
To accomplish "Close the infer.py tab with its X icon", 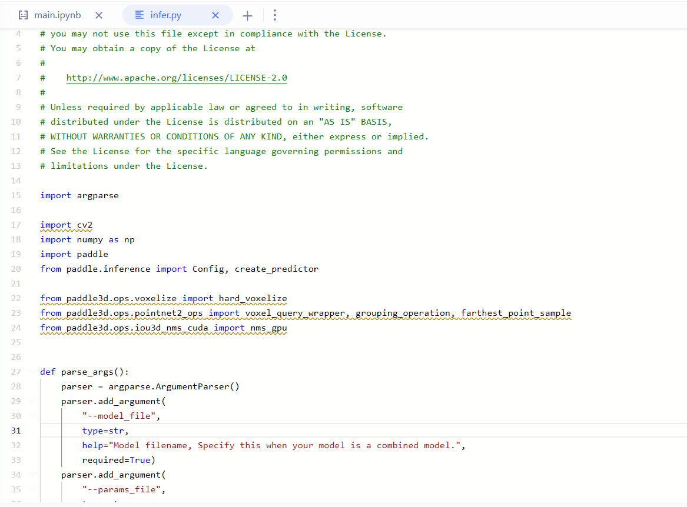I will 215,15.
